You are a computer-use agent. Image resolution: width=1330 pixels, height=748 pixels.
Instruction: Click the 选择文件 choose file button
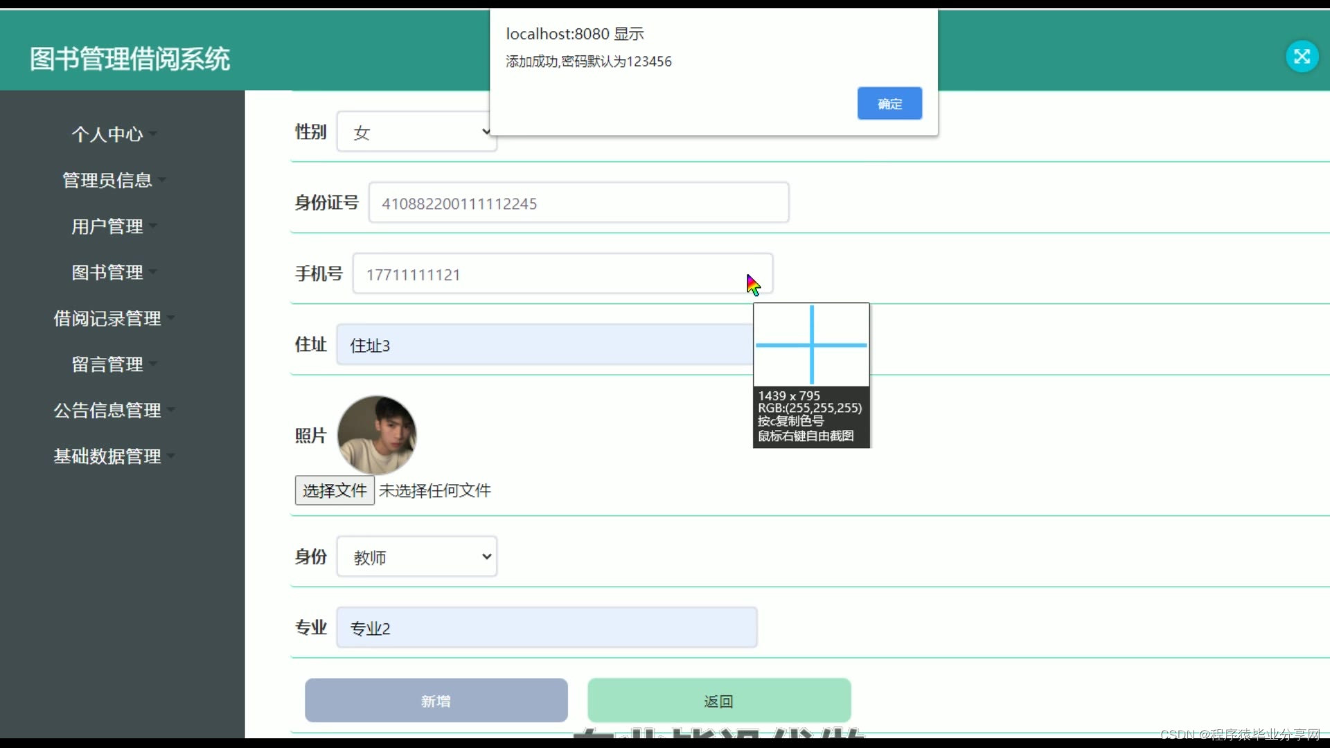point(335,490)
